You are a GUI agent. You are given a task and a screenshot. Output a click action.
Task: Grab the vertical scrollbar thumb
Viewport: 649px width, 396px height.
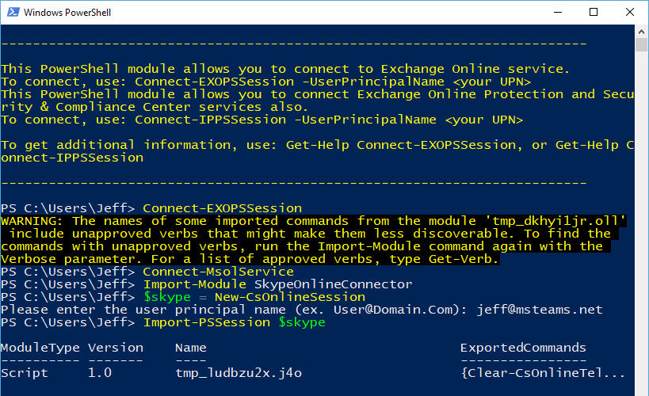641,44
